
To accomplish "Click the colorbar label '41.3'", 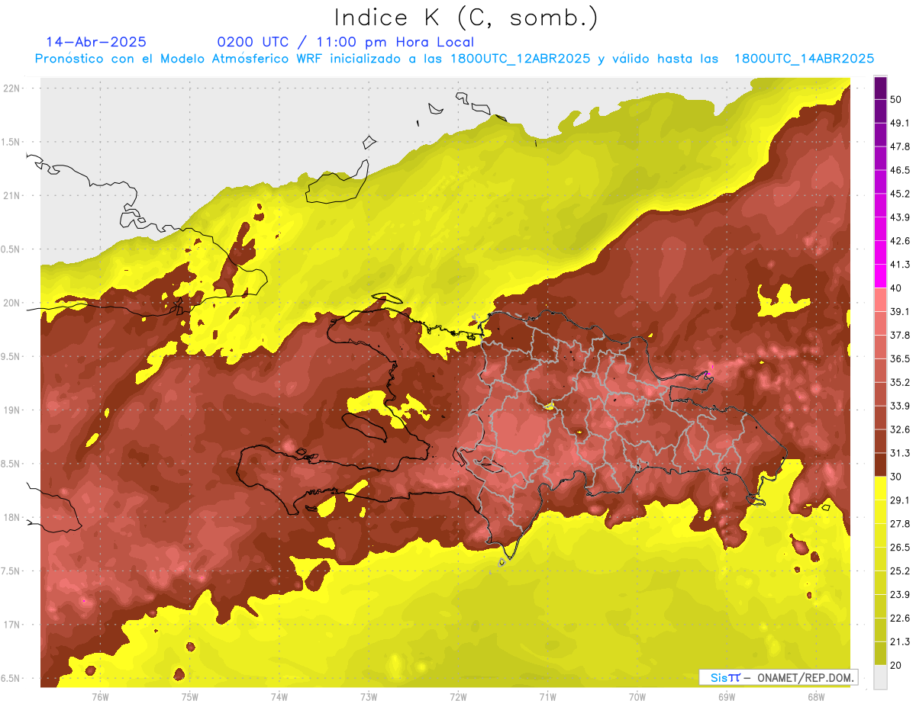I will (x=900, y=265).
